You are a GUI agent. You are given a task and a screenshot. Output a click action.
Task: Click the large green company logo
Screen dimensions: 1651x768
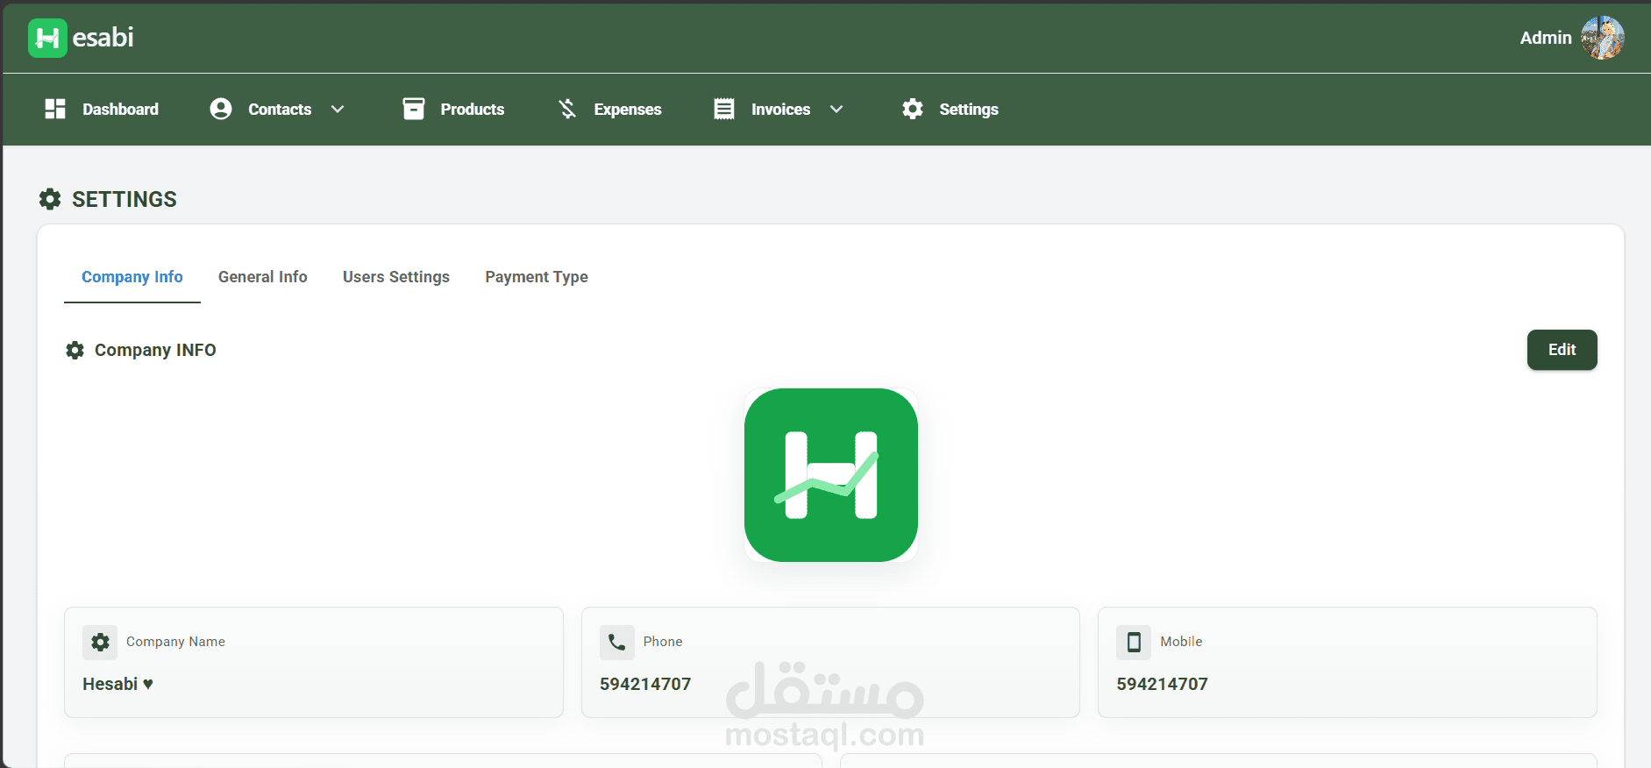coord(831,475)
